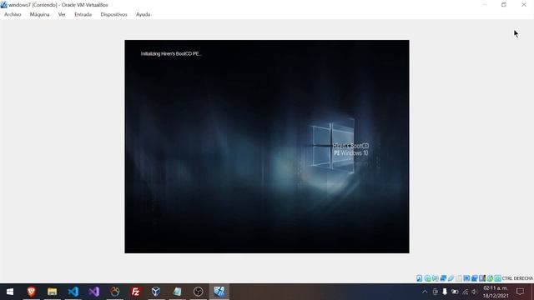Expand the hidden system tray icons chevron

coord(425,292)
